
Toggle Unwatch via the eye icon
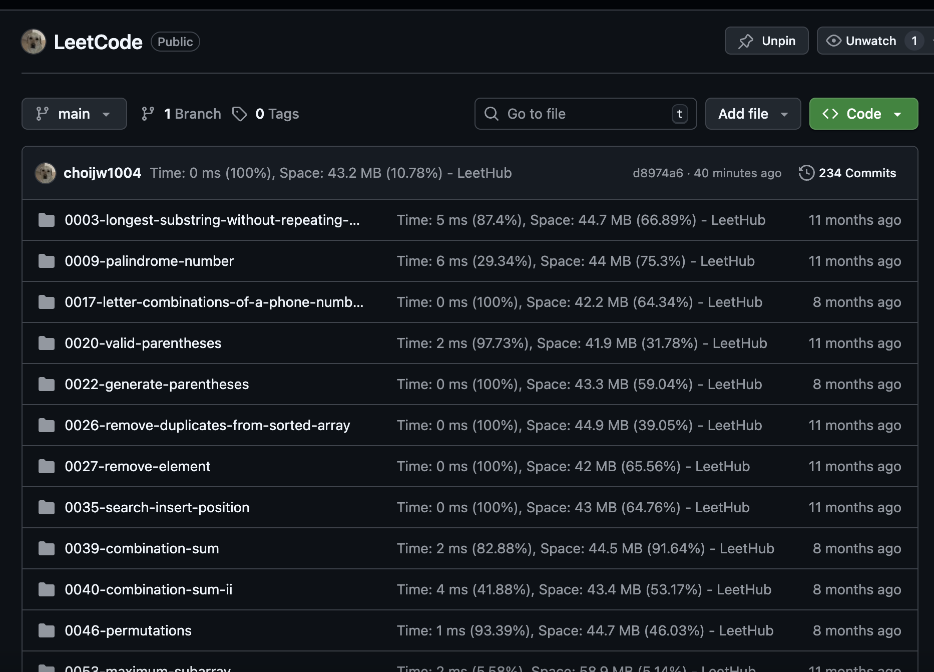point(833,41)
